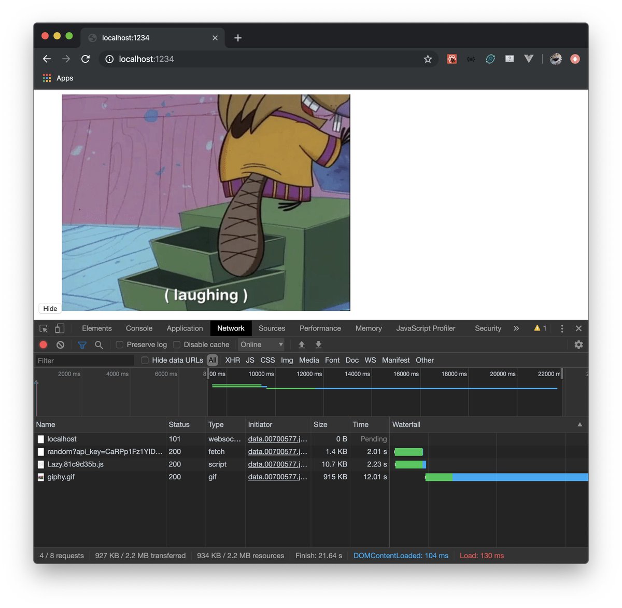Search network requests with the magnifier icon
This screenshot has width=622, height=608.
(x=99, y=344)
